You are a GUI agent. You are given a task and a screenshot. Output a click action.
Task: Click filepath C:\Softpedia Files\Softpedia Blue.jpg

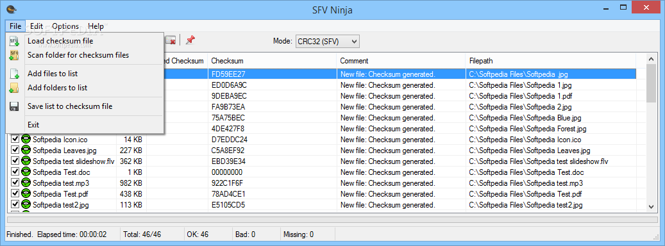[525, 118]
